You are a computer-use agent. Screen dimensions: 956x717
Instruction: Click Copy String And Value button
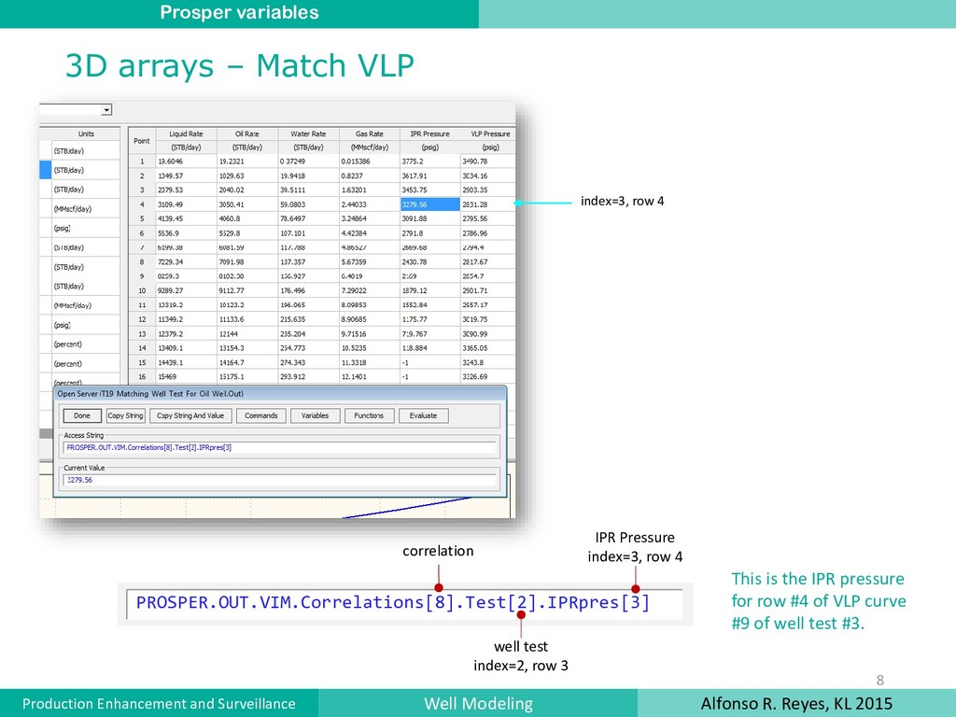[190, 415]
